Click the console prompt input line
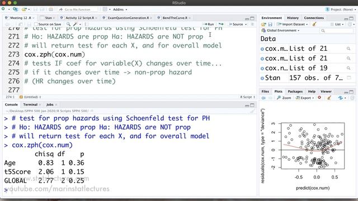This screenshot has height=201, width=358. pos(129,190)
